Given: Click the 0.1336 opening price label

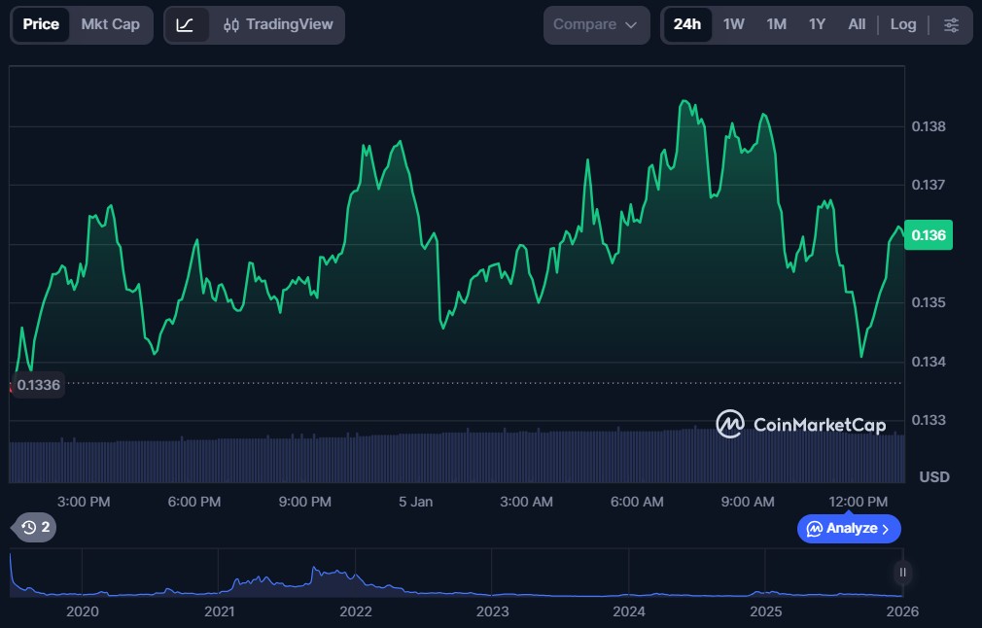Looking at the screenshot, I should (39, 385).
